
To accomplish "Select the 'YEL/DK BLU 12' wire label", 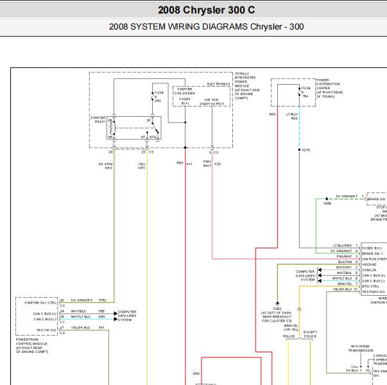I will pos(345,289).
